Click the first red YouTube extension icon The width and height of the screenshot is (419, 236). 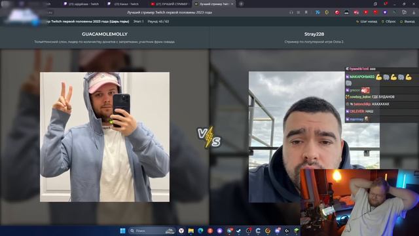(366, 12)
